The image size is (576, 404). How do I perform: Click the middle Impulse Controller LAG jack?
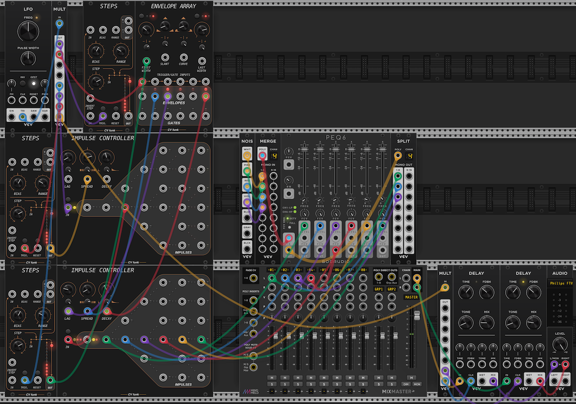pyautogui.click(x=68, y=179)
